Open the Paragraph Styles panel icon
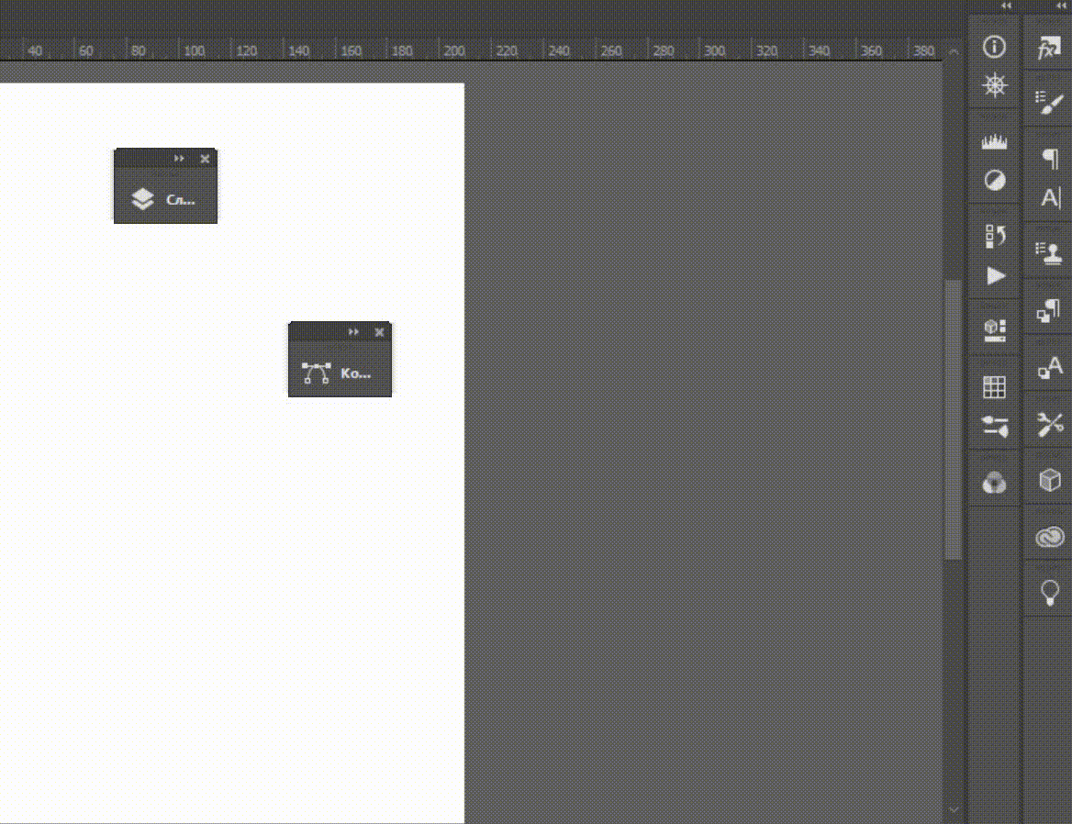1072x824 pixels. (x=1049, y=311)
